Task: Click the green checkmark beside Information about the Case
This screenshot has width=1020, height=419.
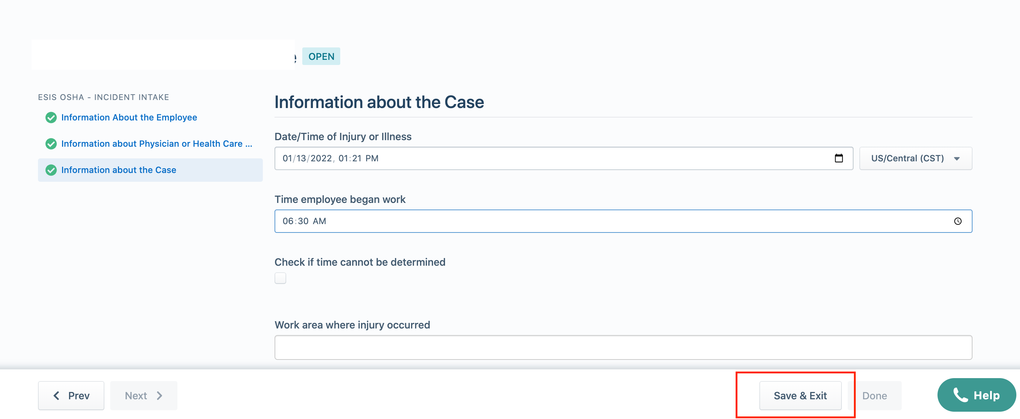Action: point(51,170)
